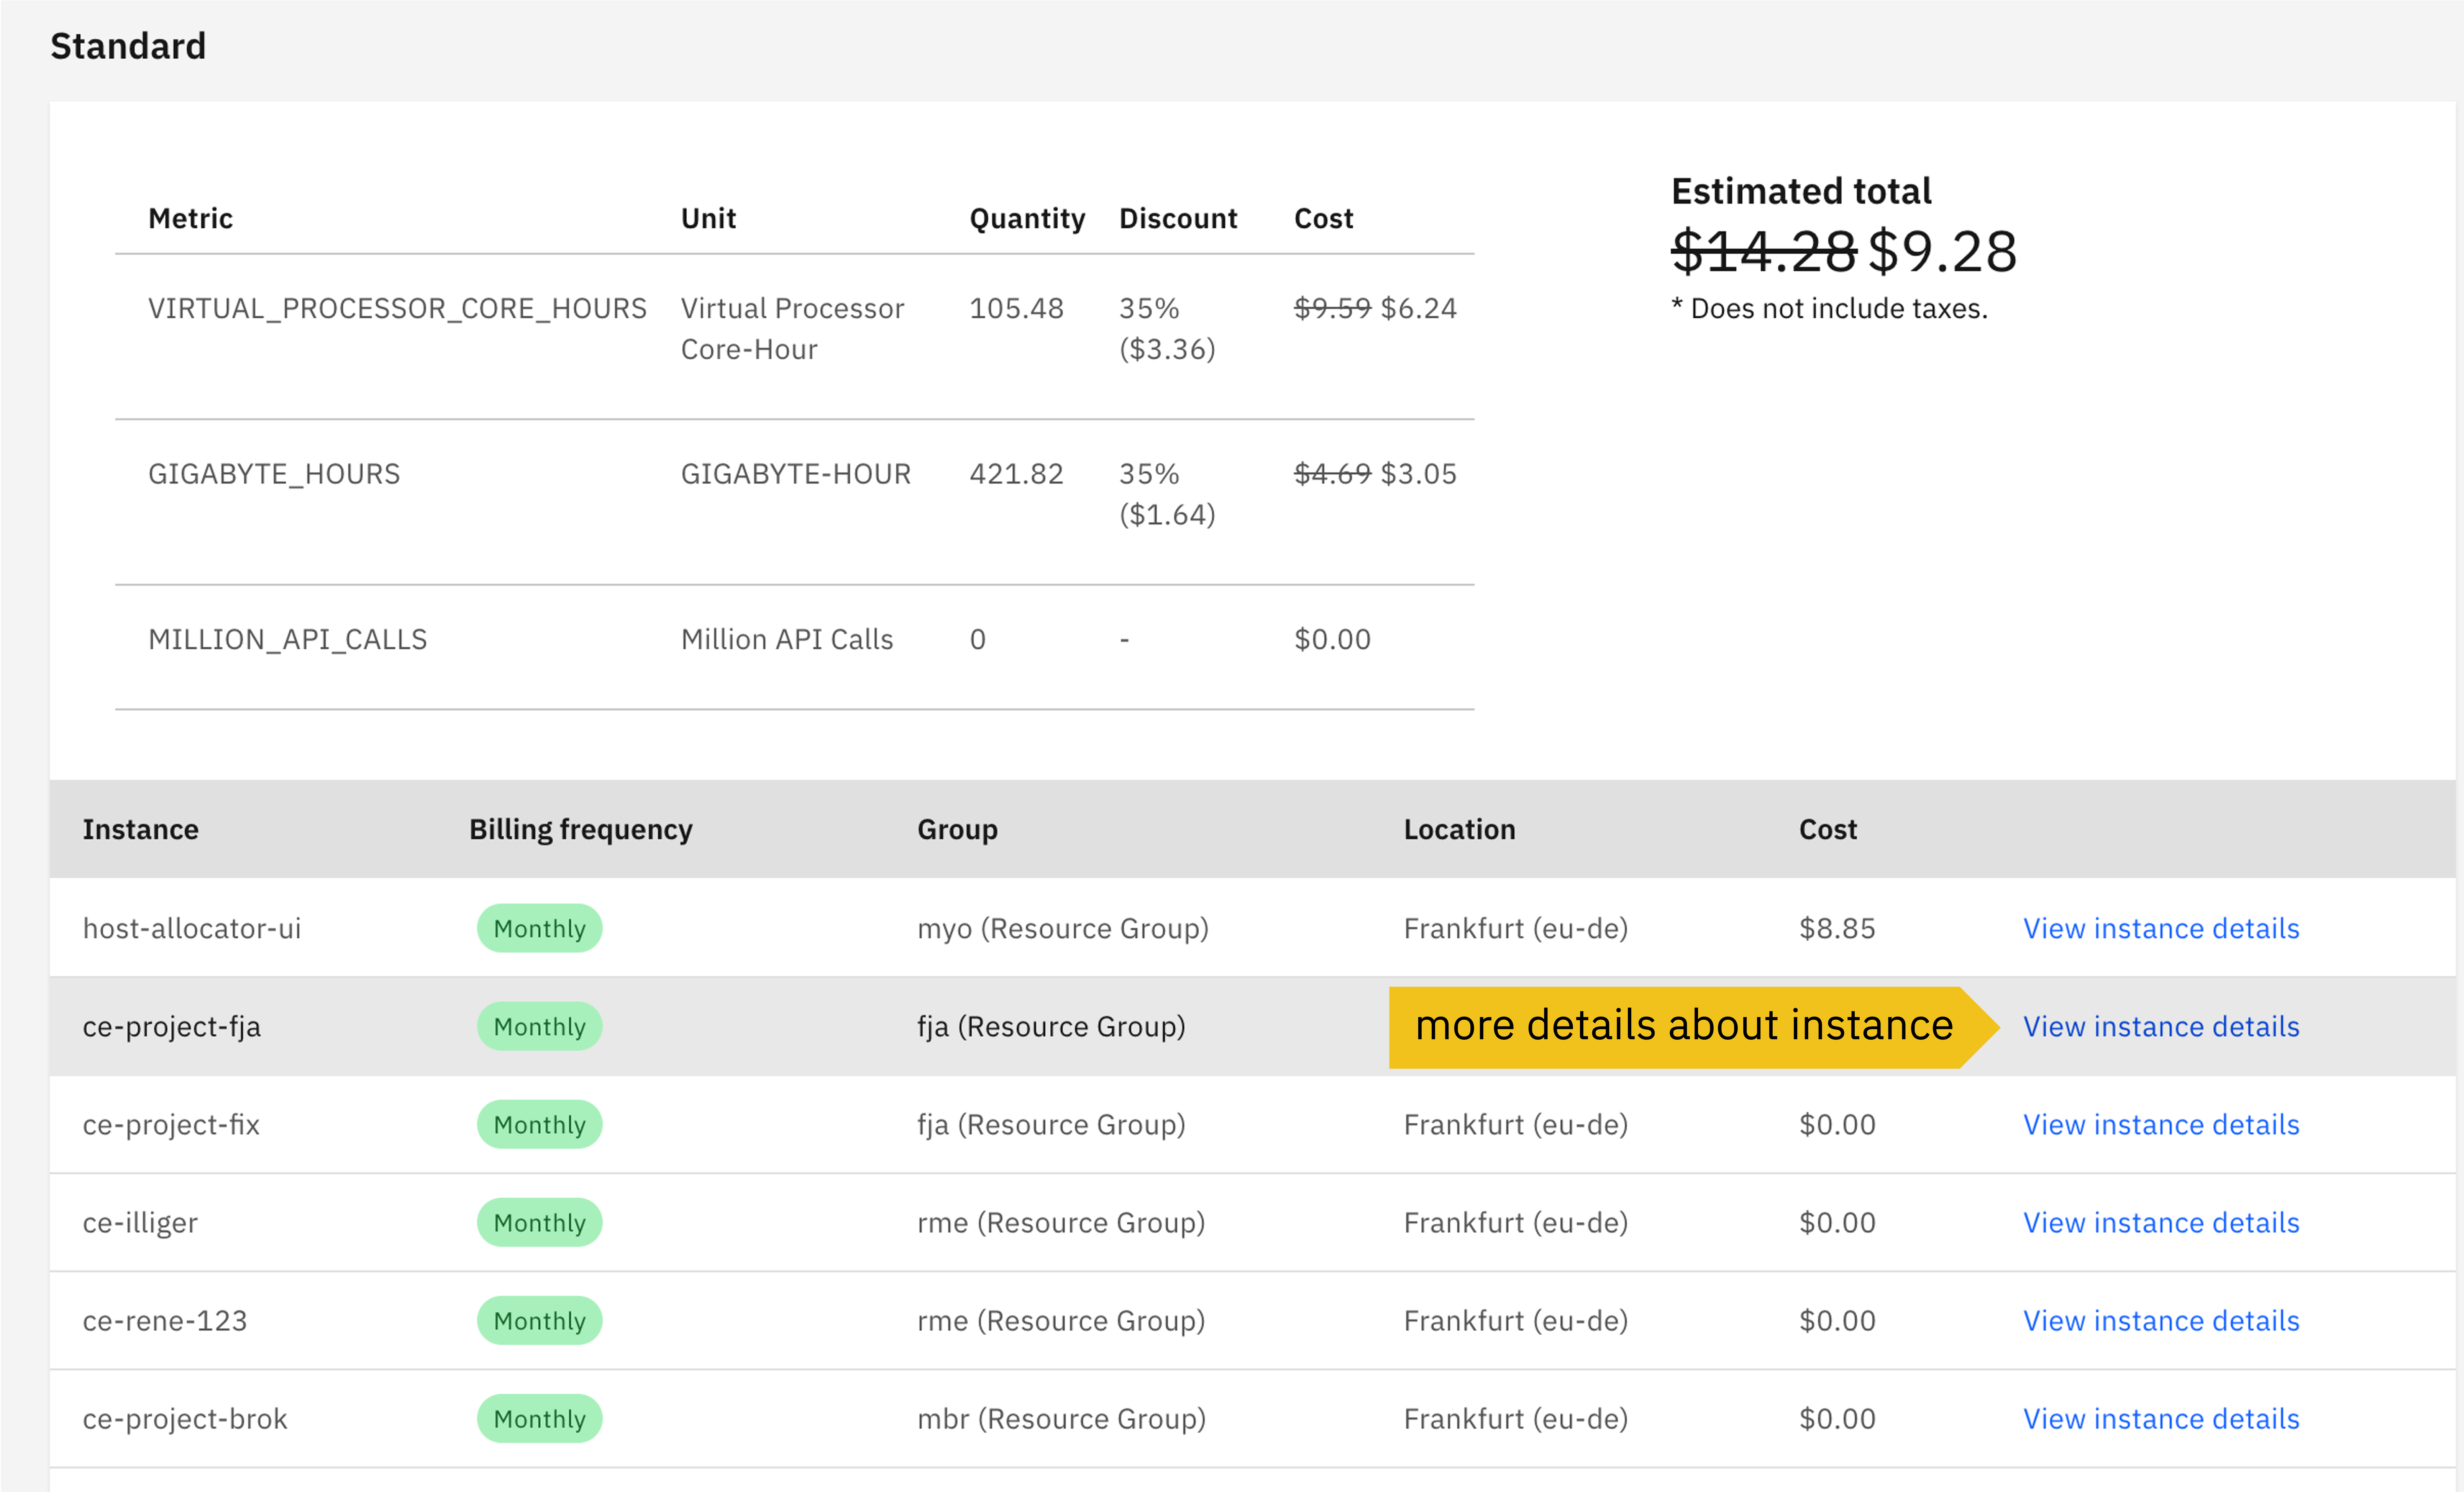Sort by the Instance column header
This screenshot has width=2464, height=1492.
140,829
